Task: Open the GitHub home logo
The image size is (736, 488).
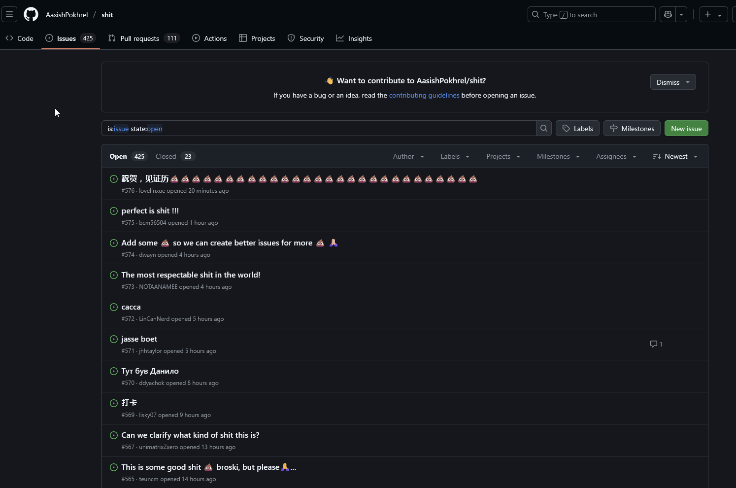Action: pyautogui.click(x=31, y=14)
